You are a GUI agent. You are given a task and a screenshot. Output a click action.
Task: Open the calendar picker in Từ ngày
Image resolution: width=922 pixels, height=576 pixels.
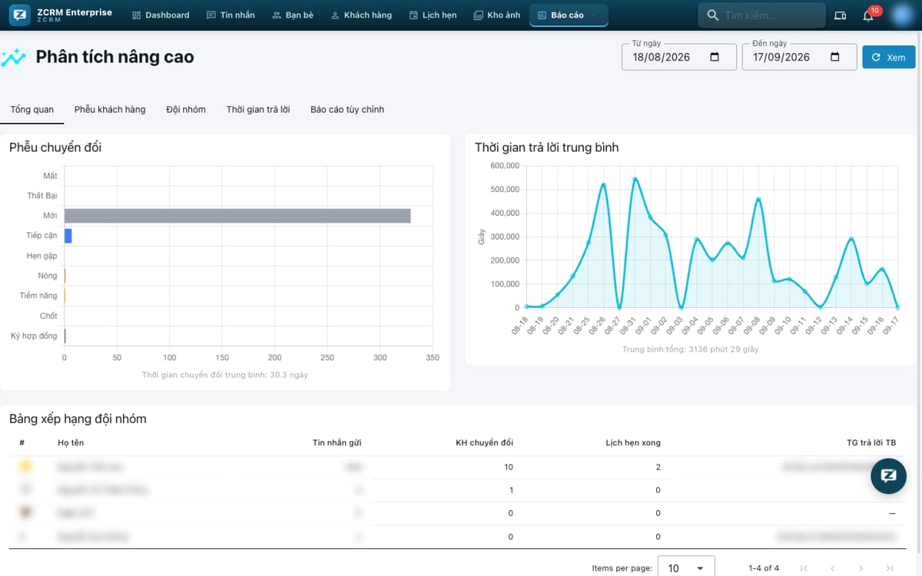coord(715,57)
